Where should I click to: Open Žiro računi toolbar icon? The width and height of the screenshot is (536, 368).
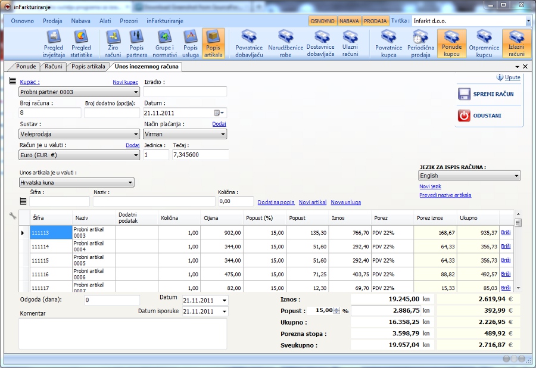[113, 43]
